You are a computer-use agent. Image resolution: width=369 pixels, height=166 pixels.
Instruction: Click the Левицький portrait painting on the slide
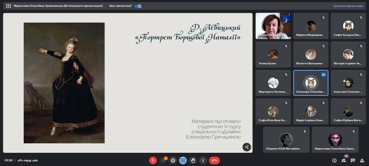click(64, 83)
